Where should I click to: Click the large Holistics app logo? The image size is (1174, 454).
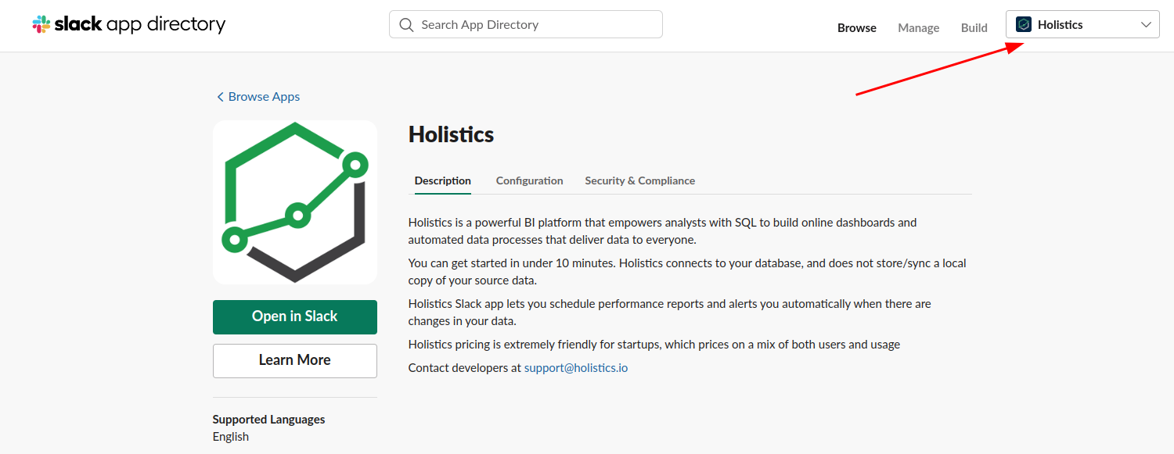coord(295,202)
